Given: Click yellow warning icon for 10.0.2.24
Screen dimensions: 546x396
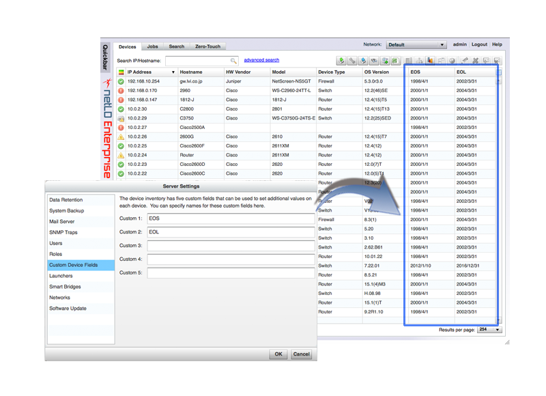Looking at the screenshot, I should click(121, 156).
